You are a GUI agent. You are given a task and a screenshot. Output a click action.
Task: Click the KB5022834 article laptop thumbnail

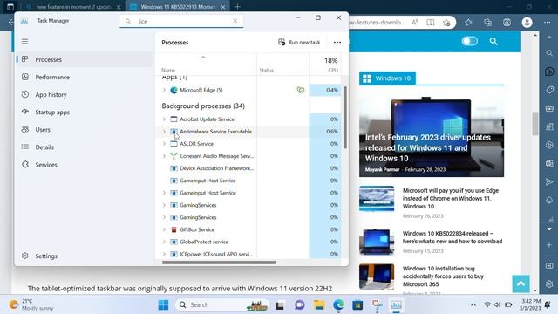377,242
